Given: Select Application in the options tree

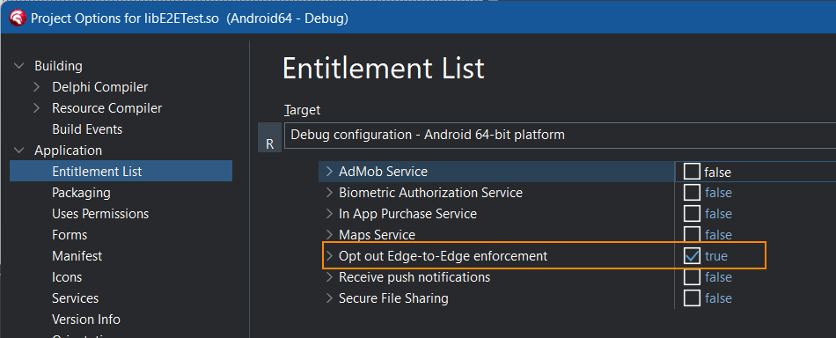Looking at the screenshot, I should click(x=69, y=151).
